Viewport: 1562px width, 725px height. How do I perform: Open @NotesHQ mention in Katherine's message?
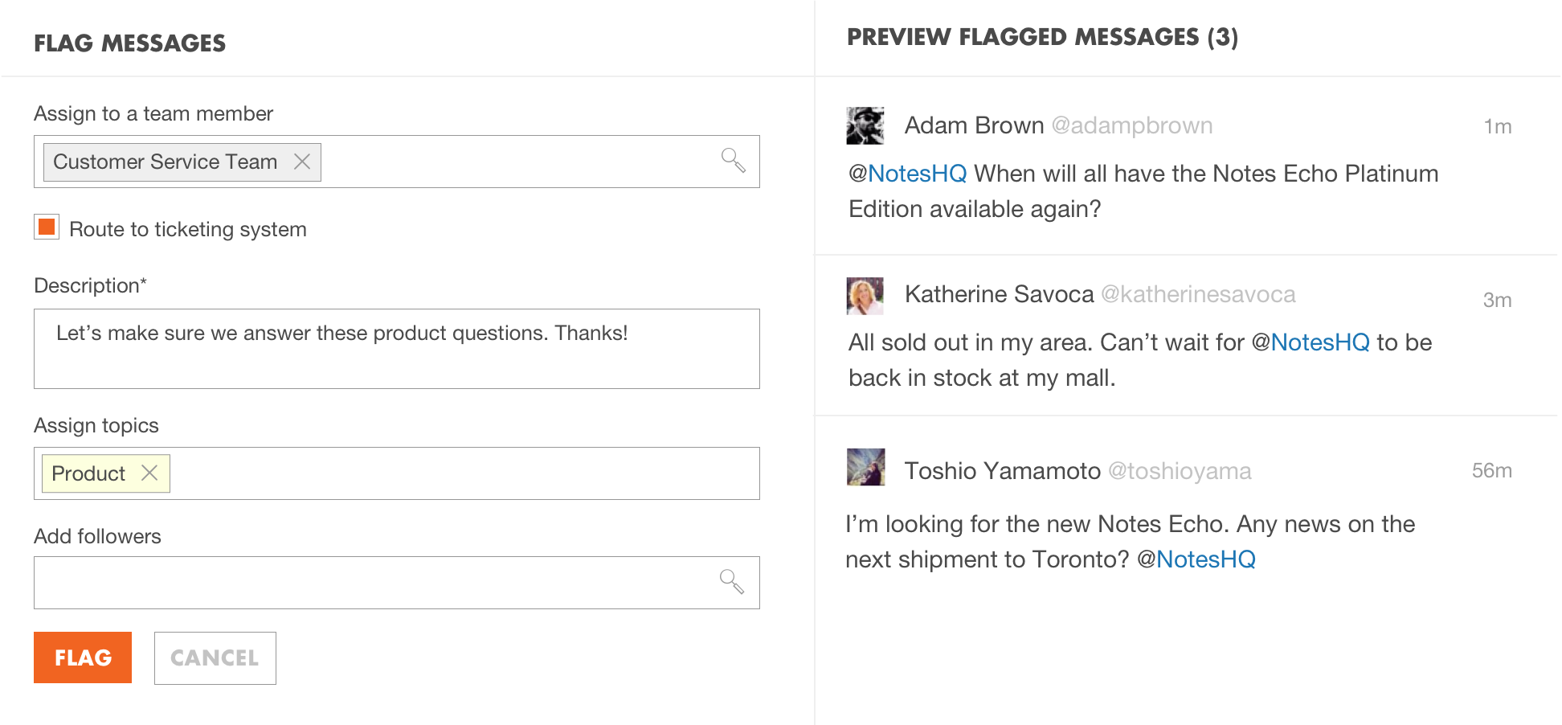[x=1311, y=342]
